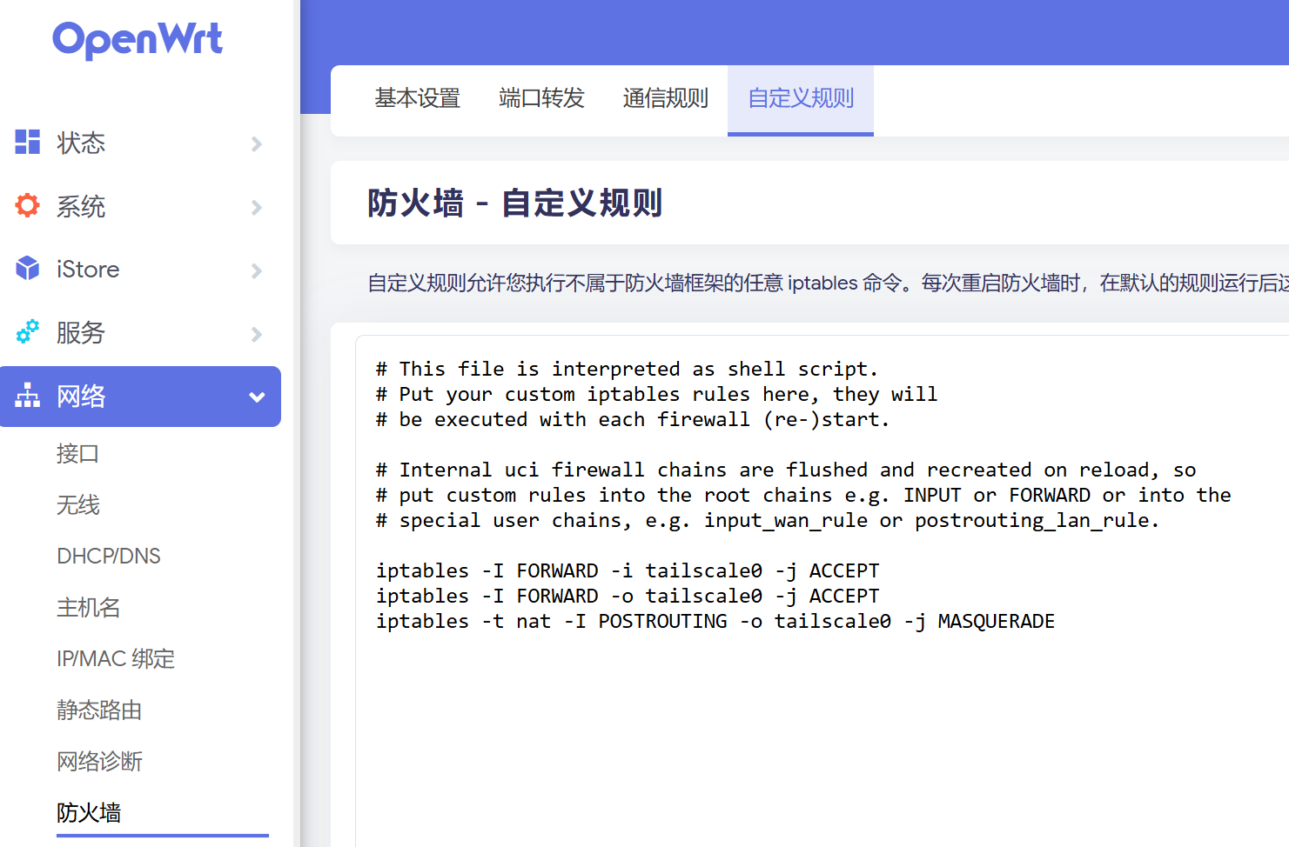Expand the 服务 menu chevron
The width and height of the screenshot is (1289, 847).
(256, 334)
